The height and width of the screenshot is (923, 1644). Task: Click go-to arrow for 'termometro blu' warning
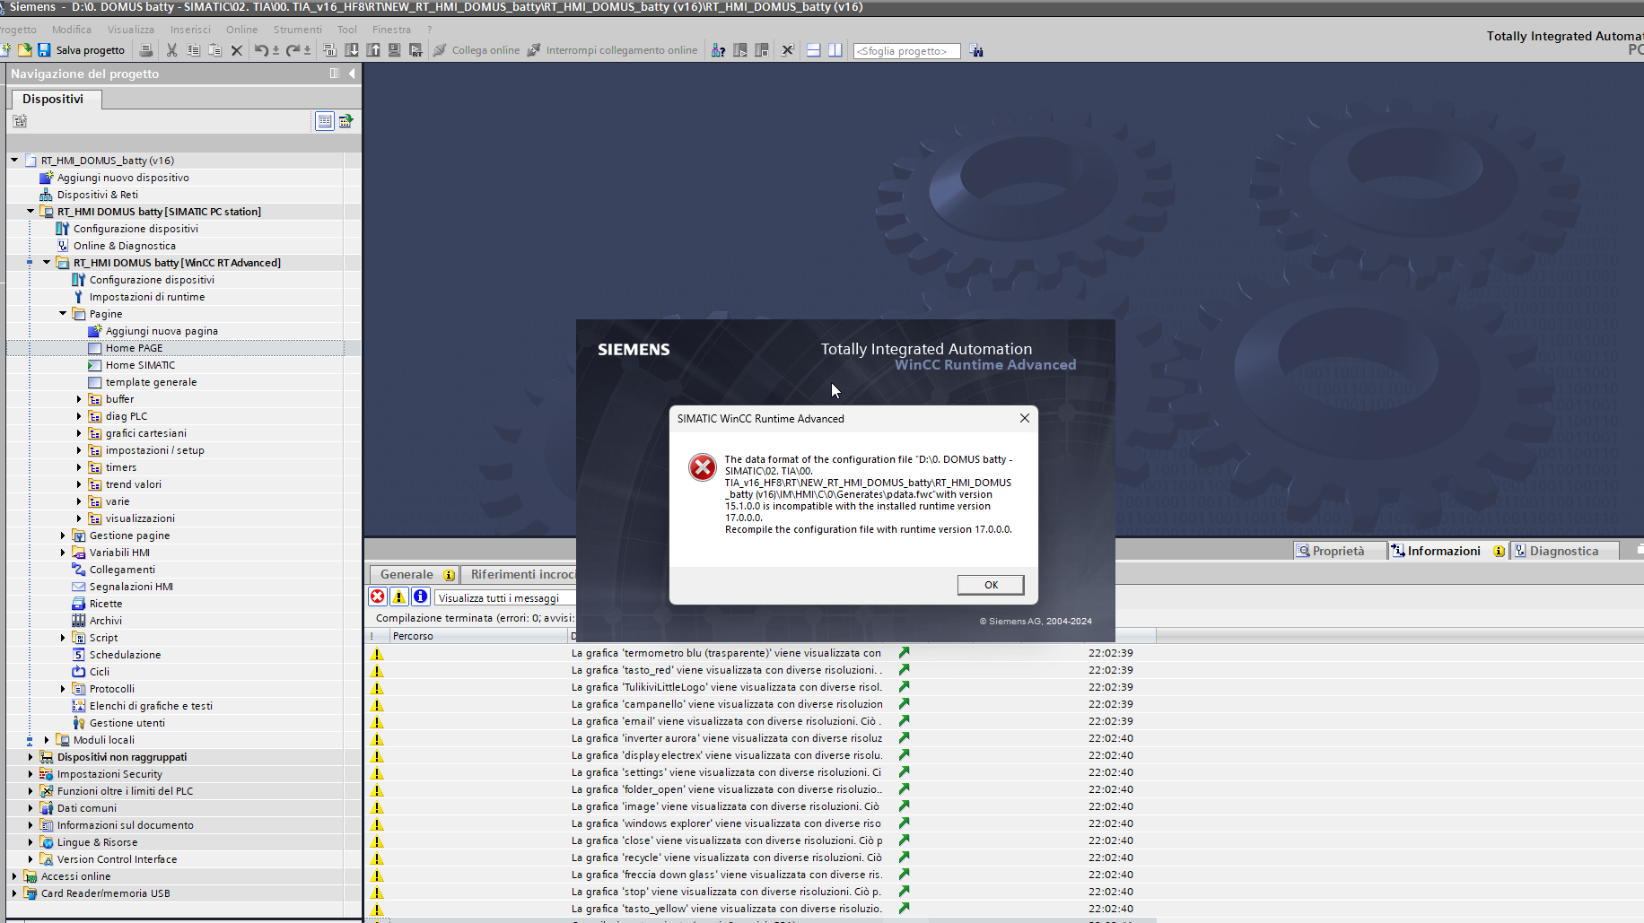(904, 653)
